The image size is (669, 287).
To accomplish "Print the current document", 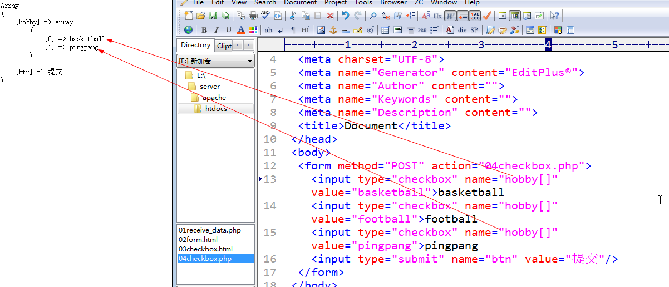I will pyautogui.click(x=253, y=16).
